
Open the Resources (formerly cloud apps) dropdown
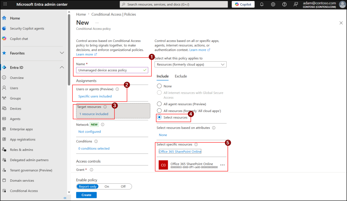coord(190,65)
